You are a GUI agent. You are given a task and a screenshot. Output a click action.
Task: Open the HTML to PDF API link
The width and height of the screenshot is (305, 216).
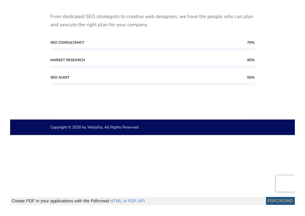(x=127, y=201)
